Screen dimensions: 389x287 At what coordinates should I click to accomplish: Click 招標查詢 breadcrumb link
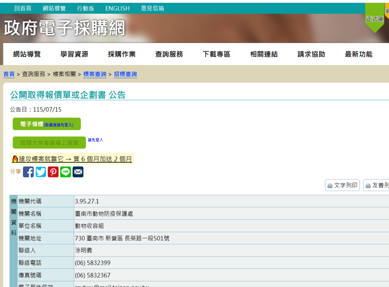pos(125,74)
